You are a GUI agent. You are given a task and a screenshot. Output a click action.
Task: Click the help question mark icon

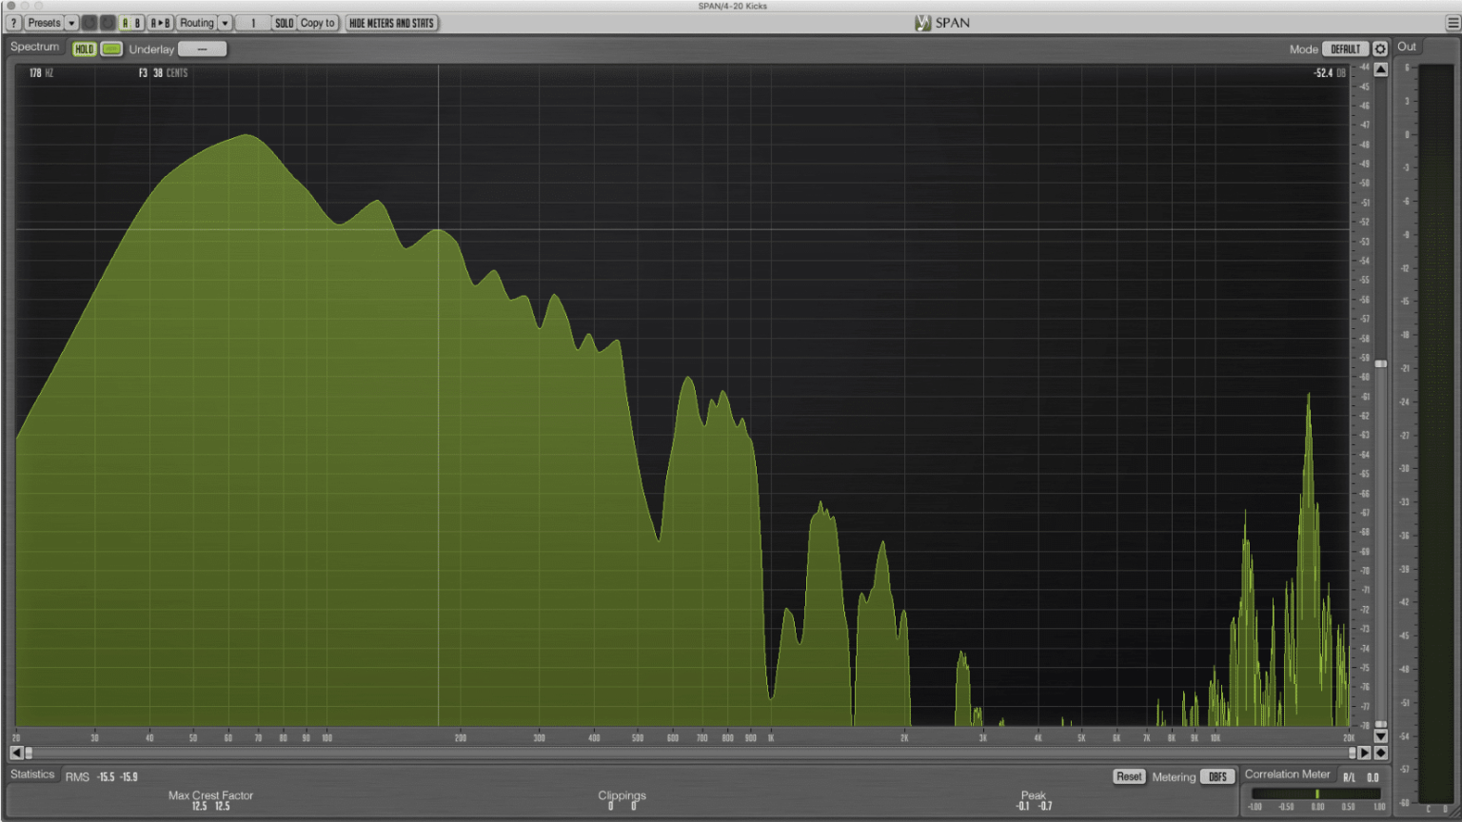12,22
